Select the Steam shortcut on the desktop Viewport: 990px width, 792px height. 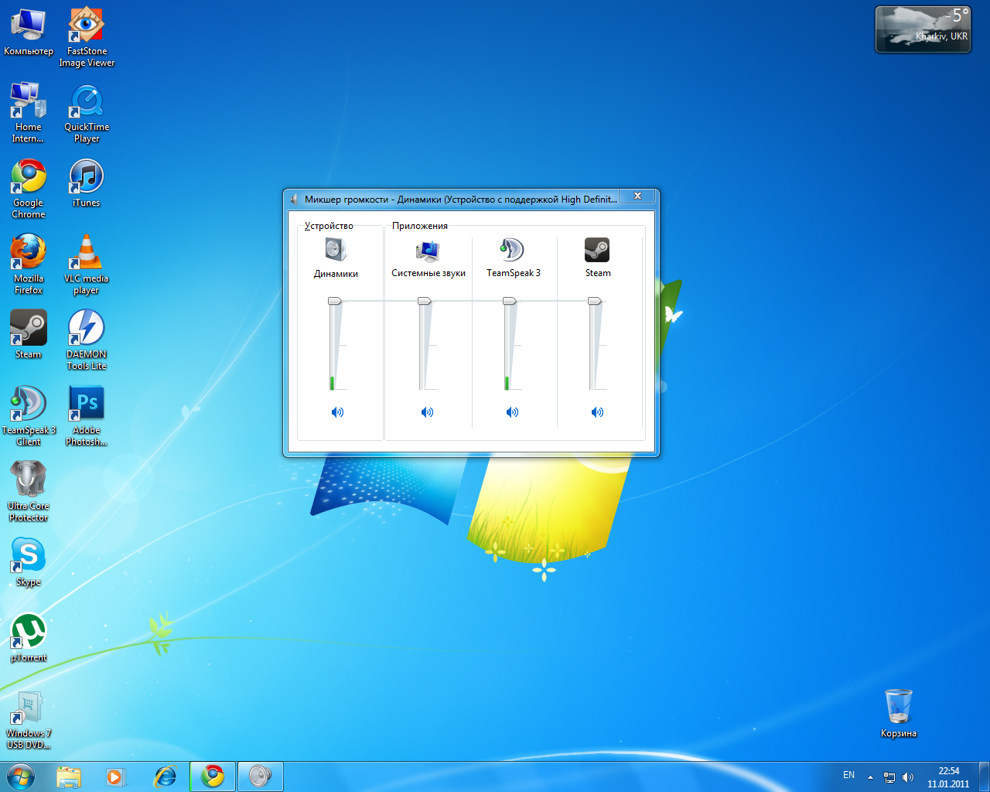coord(29,334)
